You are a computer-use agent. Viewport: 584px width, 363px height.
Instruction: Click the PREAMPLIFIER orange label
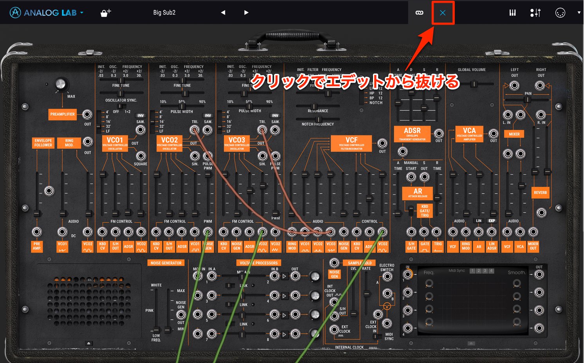62,114
